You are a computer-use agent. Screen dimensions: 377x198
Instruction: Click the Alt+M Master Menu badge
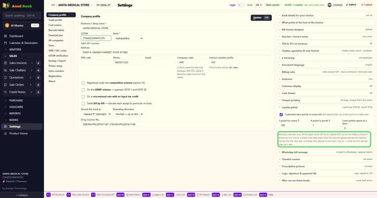121,194
